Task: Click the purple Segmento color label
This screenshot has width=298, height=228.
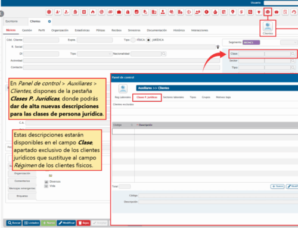Action: coord(251,42)
